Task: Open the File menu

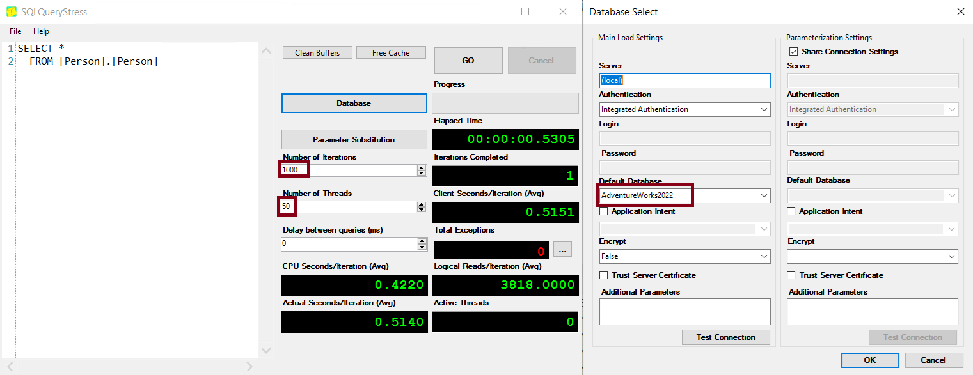Action: [x=15, y=31]
